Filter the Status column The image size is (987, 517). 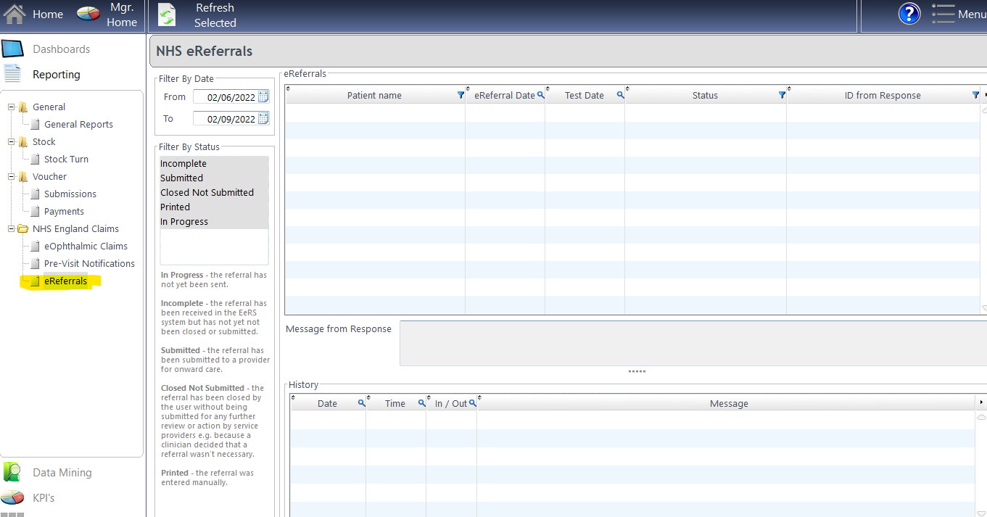[782, 95]
